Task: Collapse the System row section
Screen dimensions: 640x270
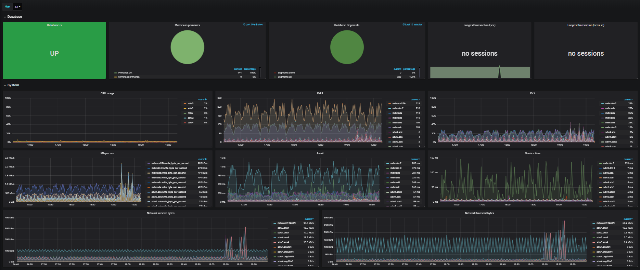Action: click(x=13, y=85)
